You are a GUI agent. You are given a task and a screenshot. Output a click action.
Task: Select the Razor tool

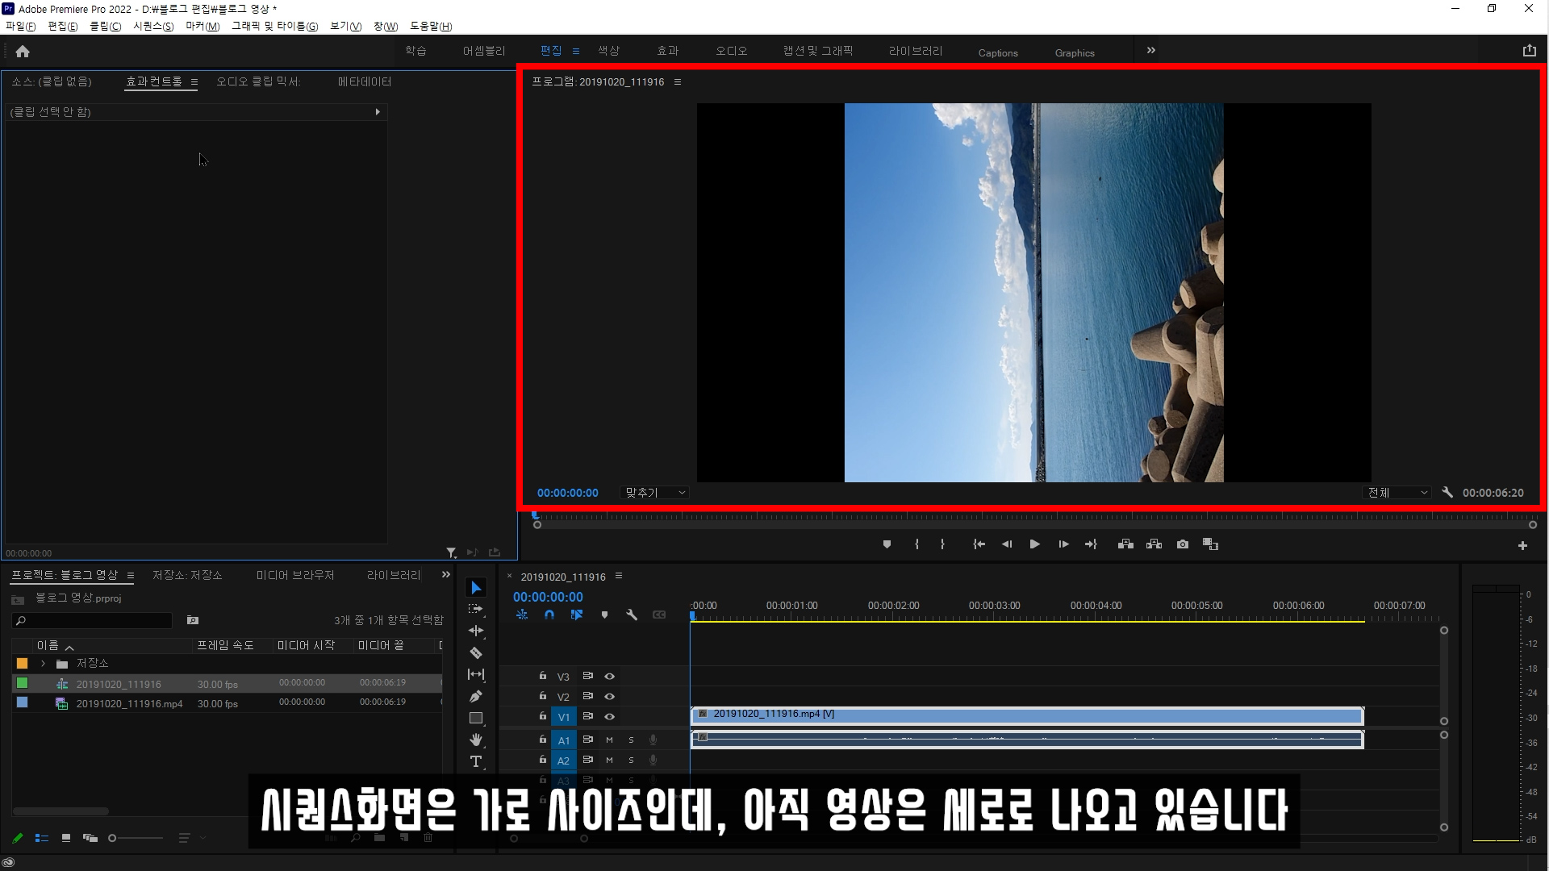[x=476, y=653]
